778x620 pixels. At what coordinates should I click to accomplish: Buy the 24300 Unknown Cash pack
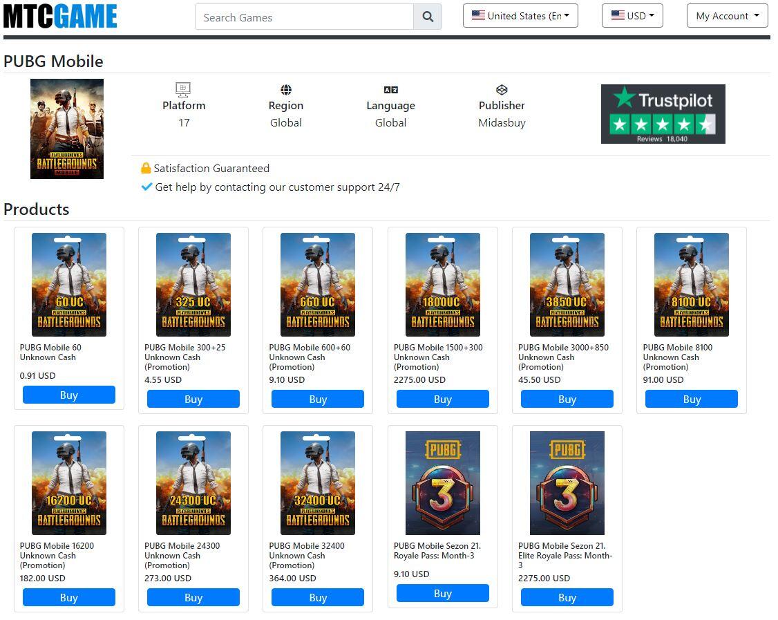tap(193, 597)
